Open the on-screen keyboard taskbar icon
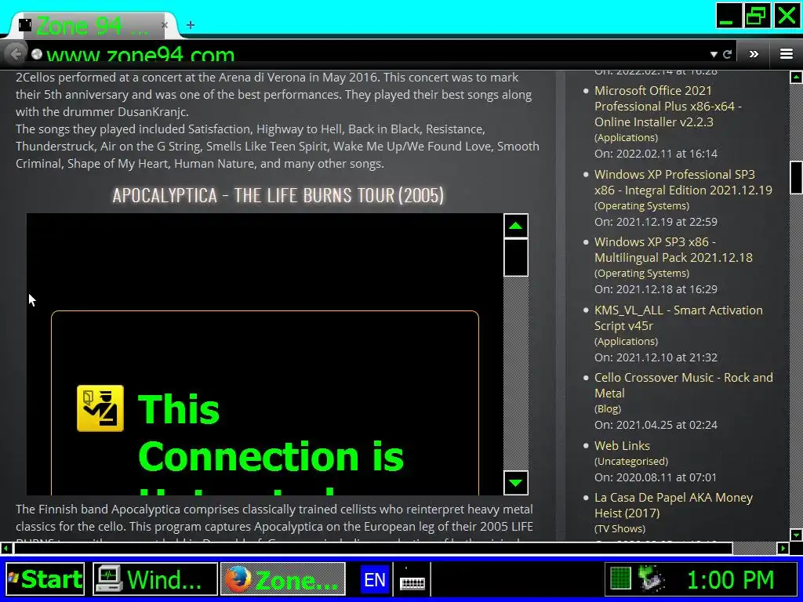 coord(412,581)
